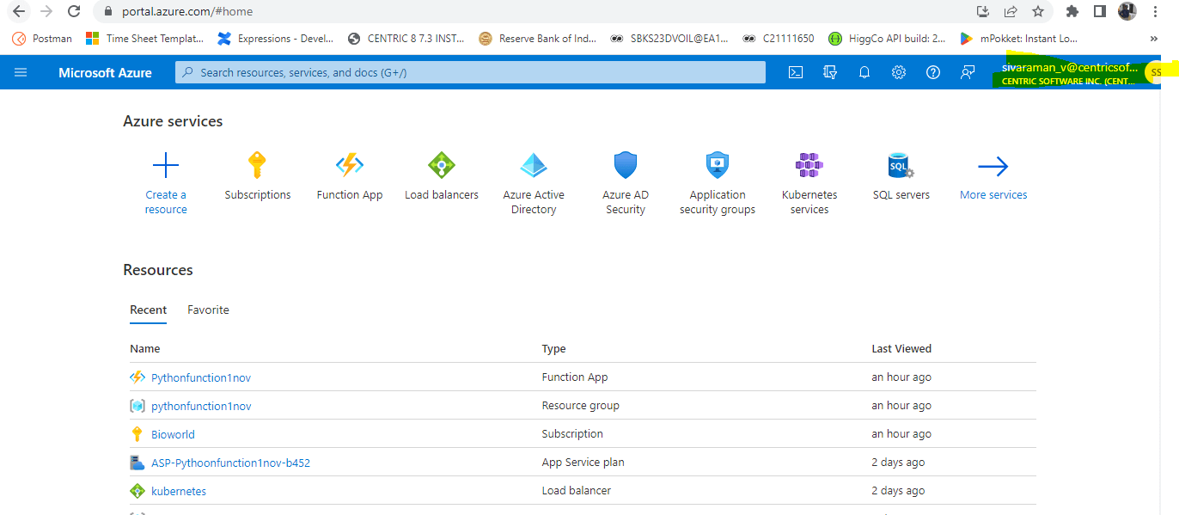
Task: Select the Recent tab under Resources
Action: point(148,310)
